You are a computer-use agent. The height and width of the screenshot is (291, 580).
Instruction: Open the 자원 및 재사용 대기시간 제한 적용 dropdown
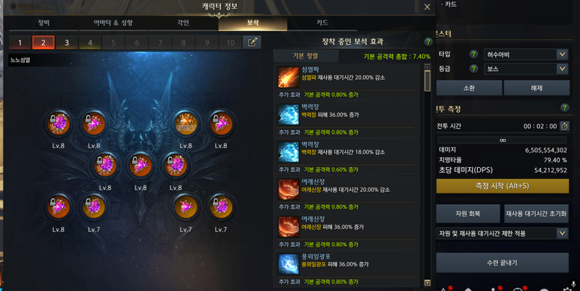pyautogui.click(x=502, y=233)
